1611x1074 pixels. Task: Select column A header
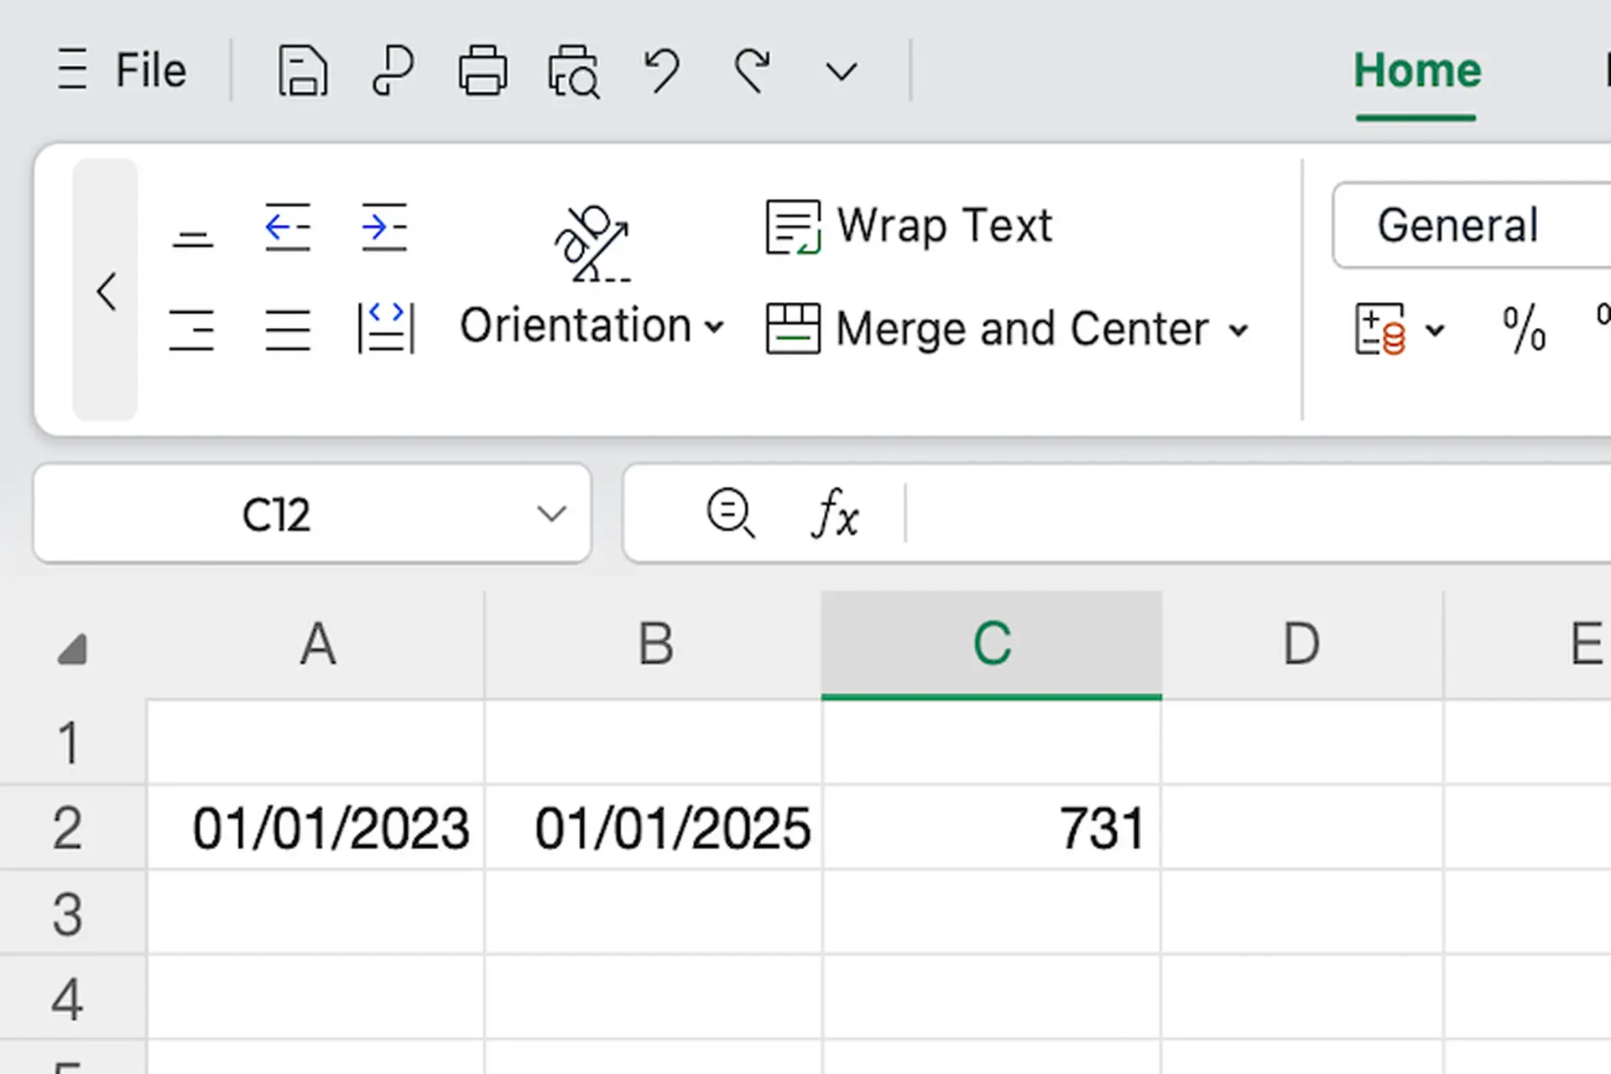pyautogui.click(x=316, y=644)
